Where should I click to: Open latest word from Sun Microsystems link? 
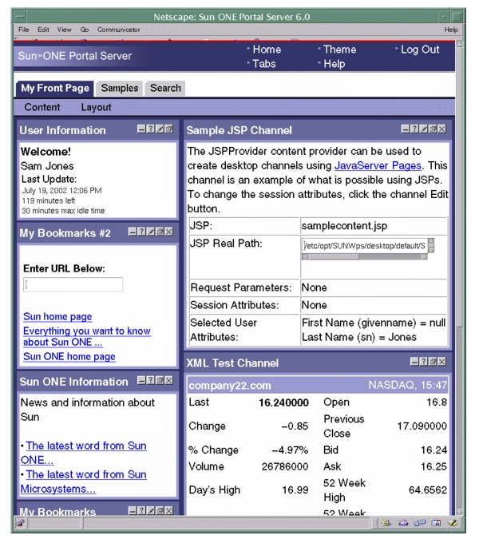[83, 482]
